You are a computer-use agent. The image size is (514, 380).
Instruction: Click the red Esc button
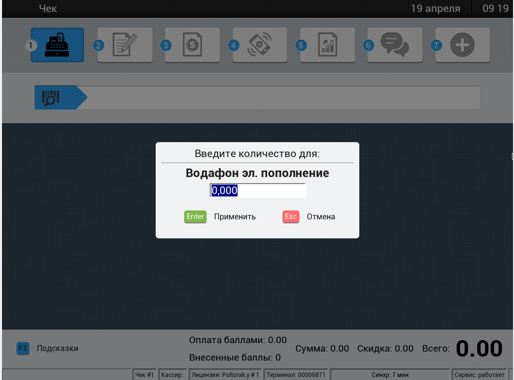coord(291,216)
